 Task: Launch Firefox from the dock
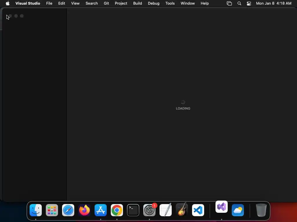pyautogui.click(x=84, y=210)
